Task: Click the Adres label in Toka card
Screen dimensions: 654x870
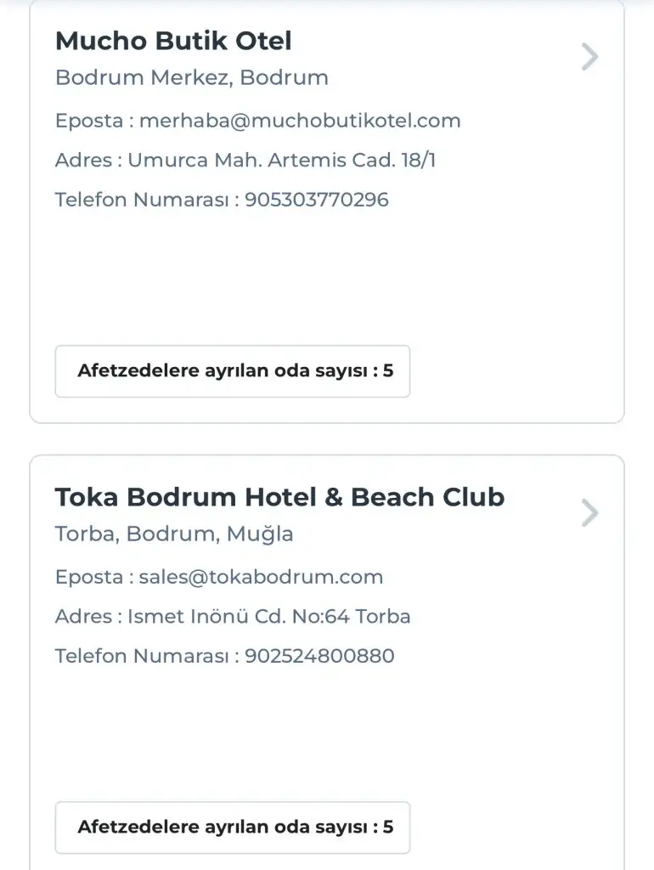Action: [x=83, y=617]
